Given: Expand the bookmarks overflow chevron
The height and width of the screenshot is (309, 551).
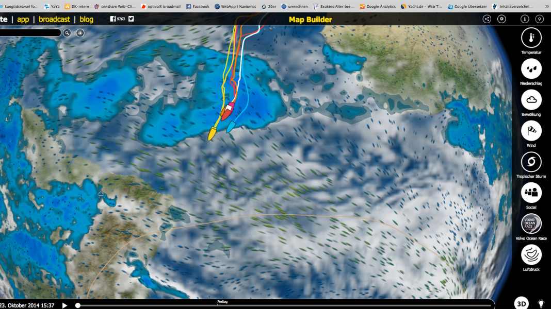Looking at the screenshot, I should pyautogui.click(x=547, y=6).
